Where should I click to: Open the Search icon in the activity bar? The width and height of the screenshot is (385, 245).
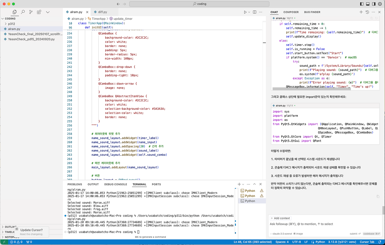(x=23, y=12)
